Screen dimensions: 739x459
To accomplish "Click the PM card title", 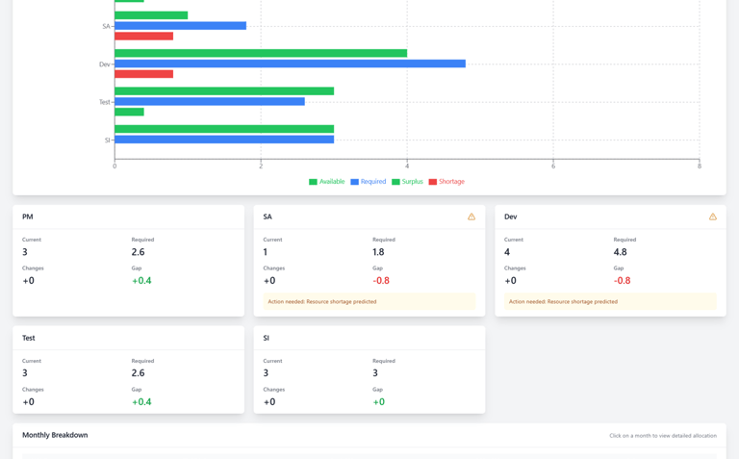I will pos(27,217).
